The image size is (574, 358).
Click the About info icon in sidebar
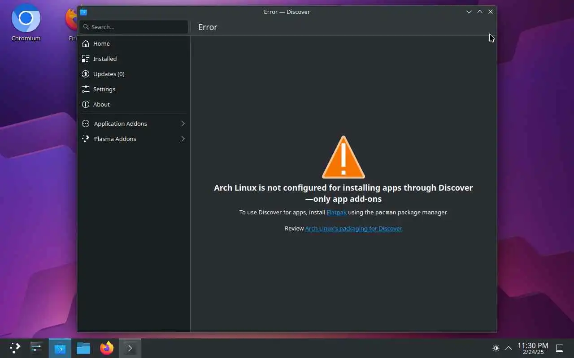pos(86,104)
